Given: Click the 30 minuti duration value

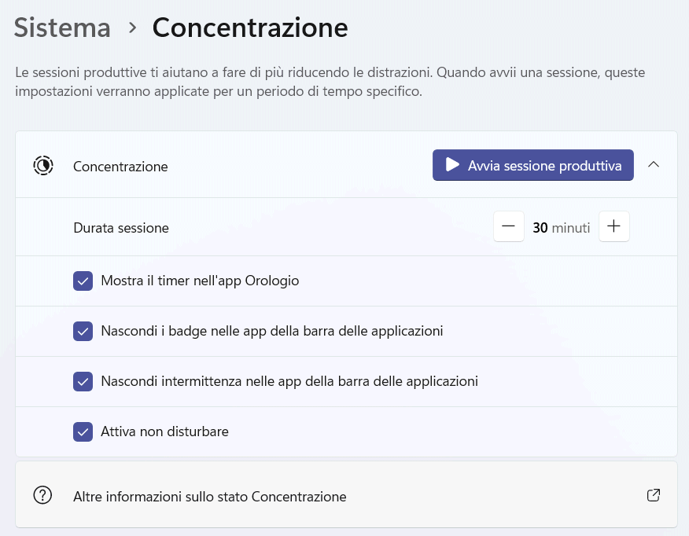Looking at the screenshot, I should click(x=561, y=228).
